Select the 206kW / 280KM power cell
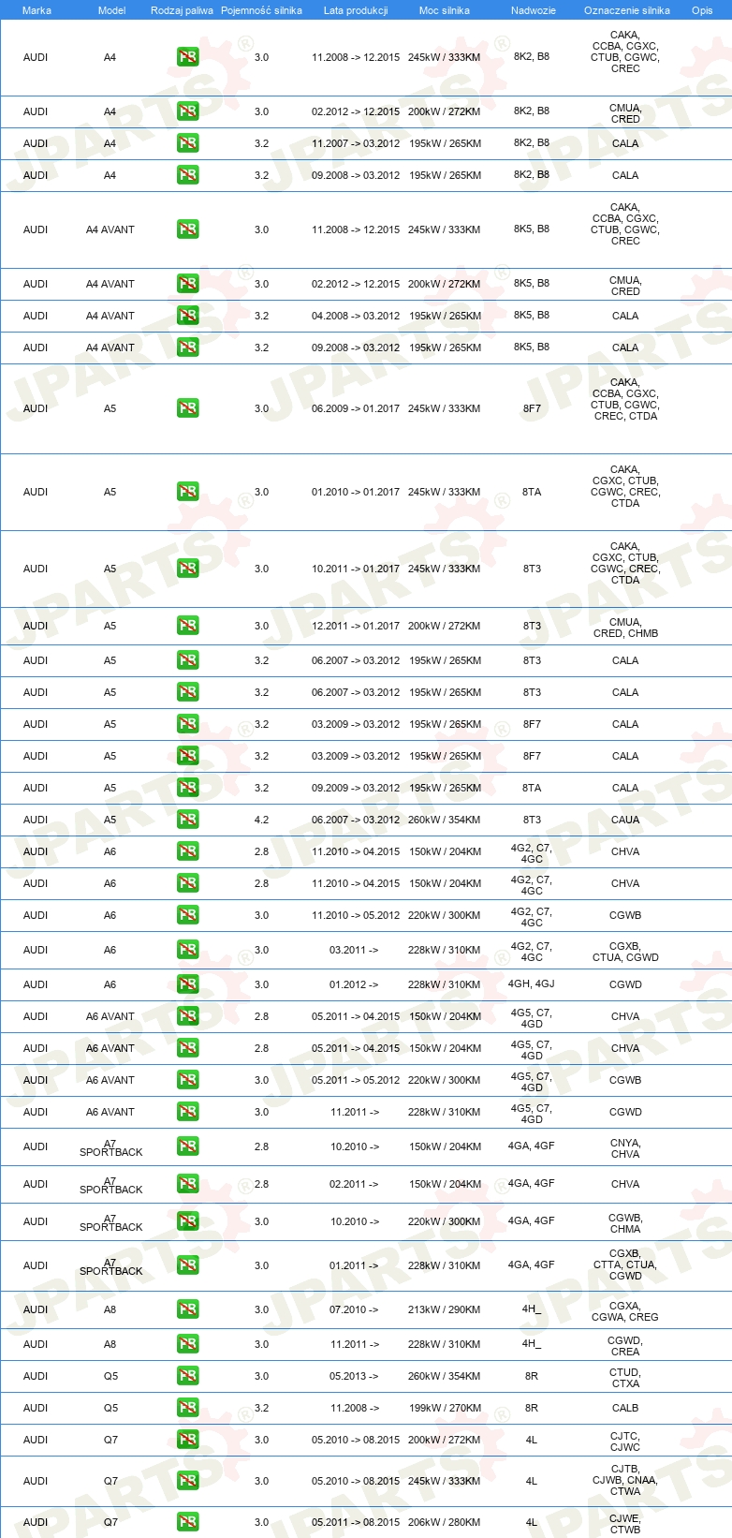The height and width of the screenshot is (1538, 732). [445, 1522]
